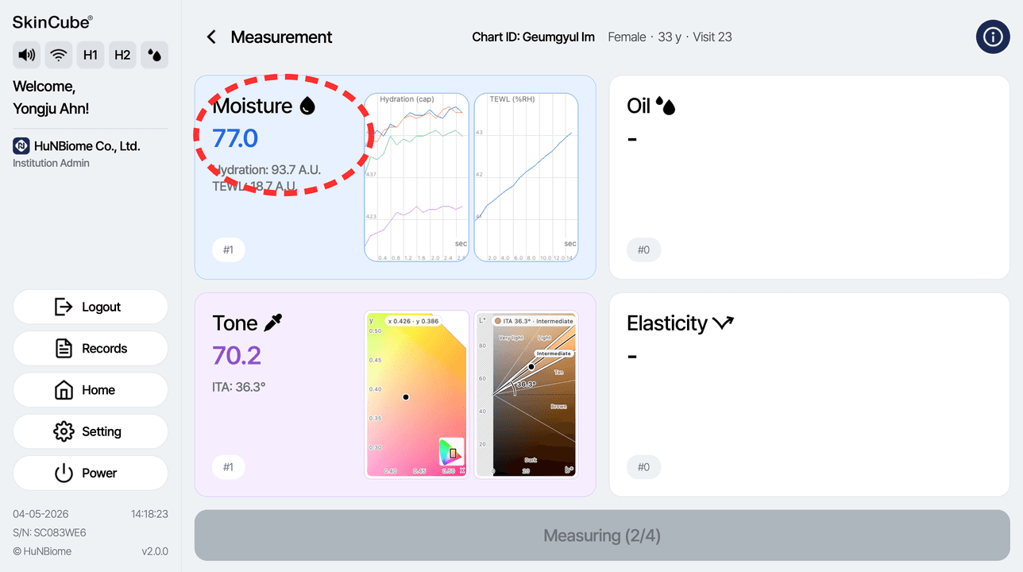Click the "ITA: 36.3°" reading

click(239, 388)
